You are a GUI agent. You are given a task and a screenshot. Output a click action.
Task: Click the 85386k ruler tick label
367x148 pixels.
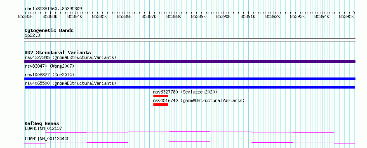coord(124,16)
